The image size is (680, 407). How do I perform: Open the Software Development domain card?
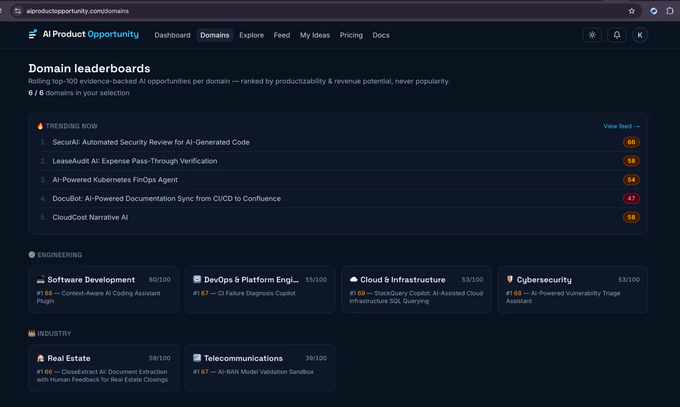pyautogui.click(x=103, y=289)
